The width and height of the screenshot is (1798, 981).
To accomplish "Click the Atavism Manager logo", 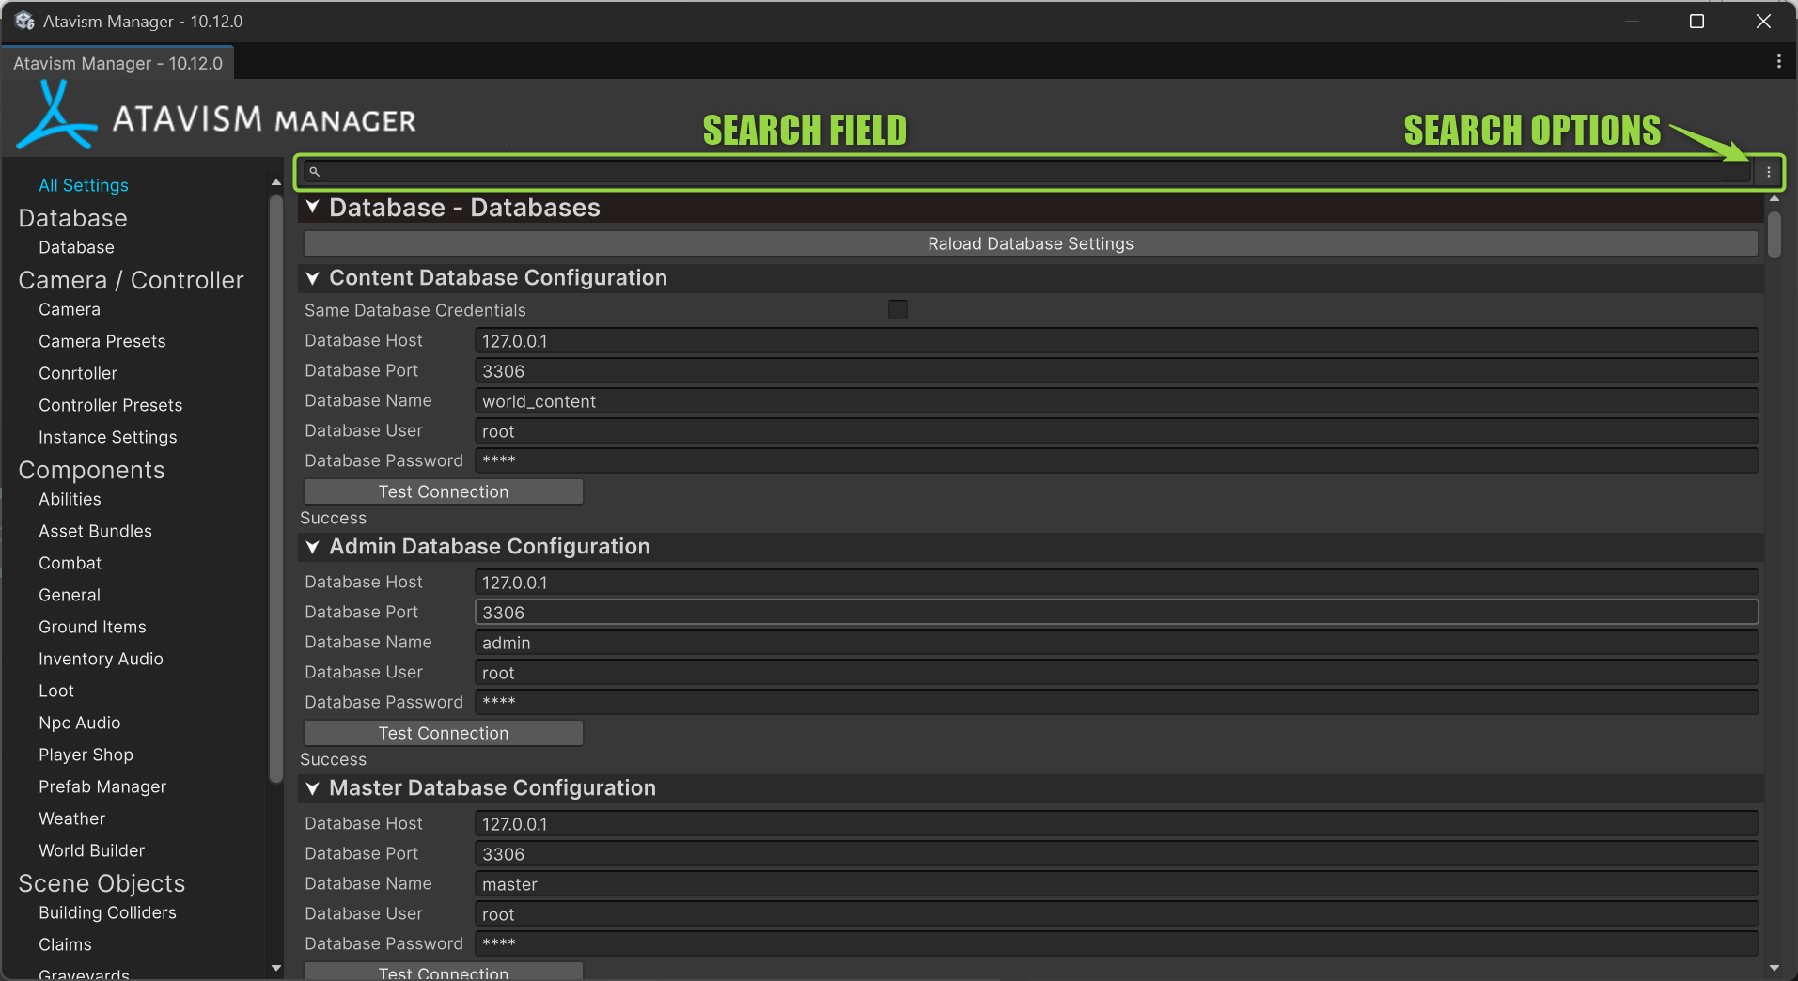I will click(x=217, y=117).
